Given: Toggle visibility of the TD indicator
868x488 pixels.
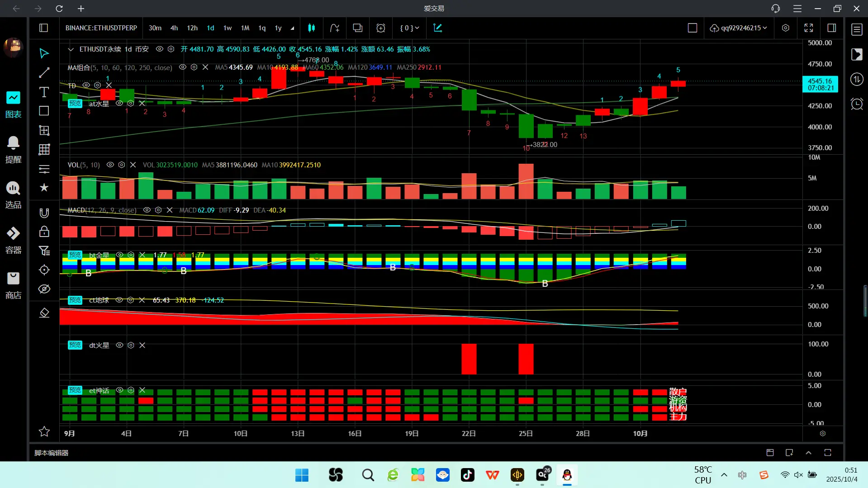Looking at the screenshot, I should (86, 85).
